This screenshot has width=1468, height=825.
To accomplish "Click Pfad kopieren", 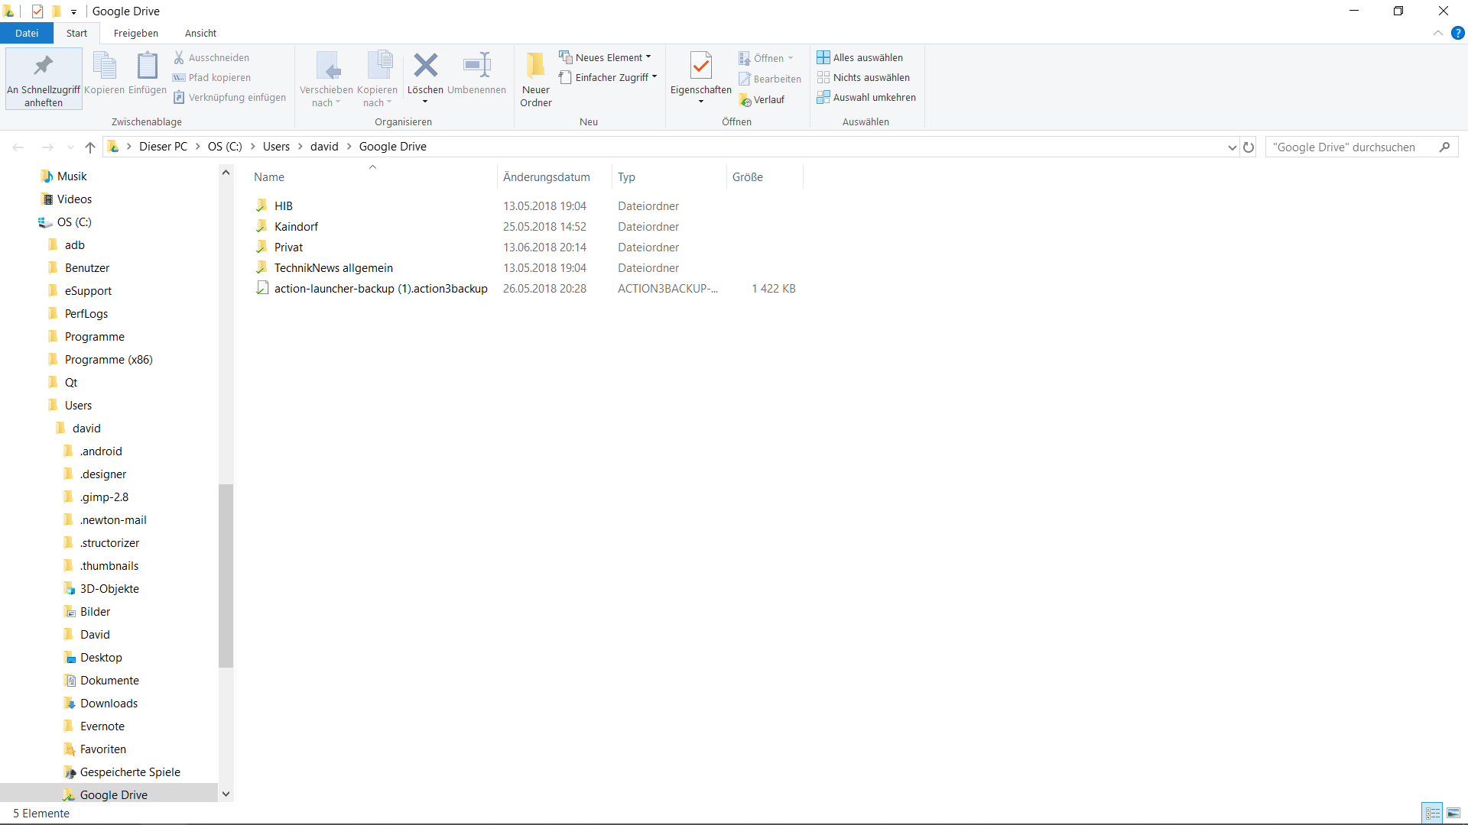I will coord(212,77).
